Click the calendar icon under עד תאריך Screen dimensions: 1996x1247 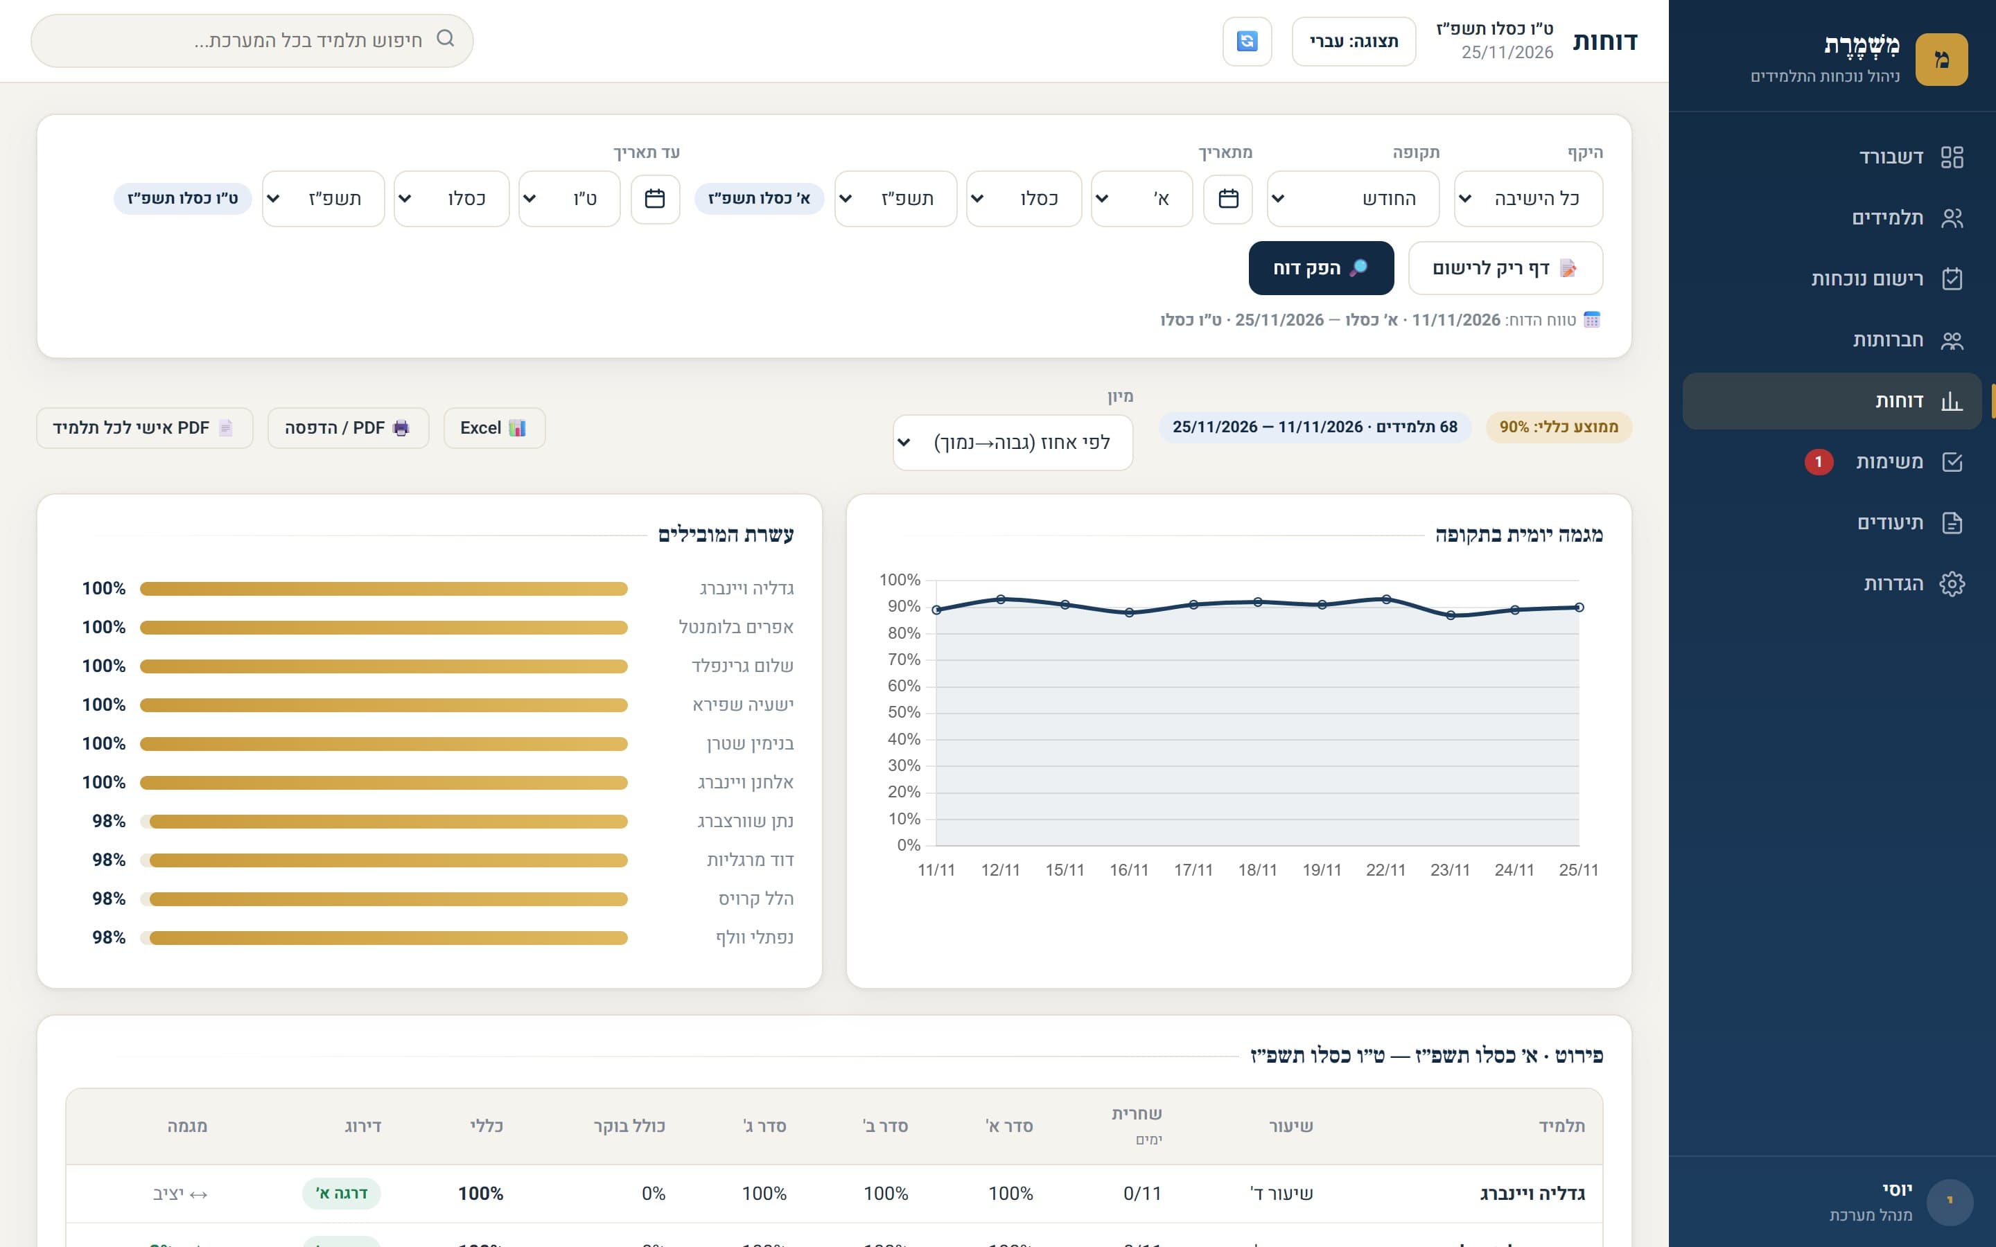pos(655,199)
